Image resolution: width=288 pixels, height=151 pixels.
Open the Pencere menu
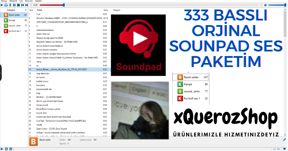click(29, 1)
